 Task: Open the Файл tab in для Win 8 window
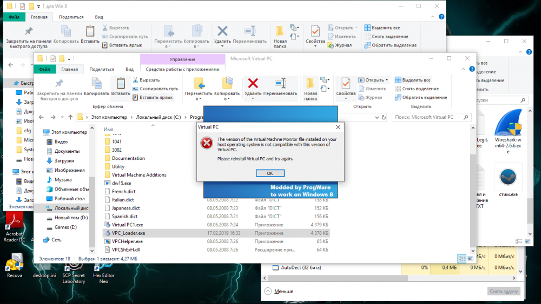coord(14,17)
